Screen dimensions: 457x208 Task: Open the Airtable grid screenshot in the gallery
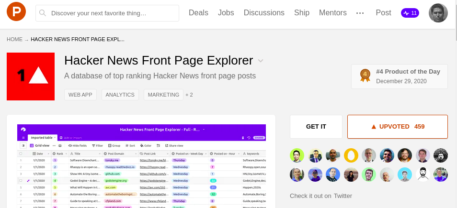(141, 166)
